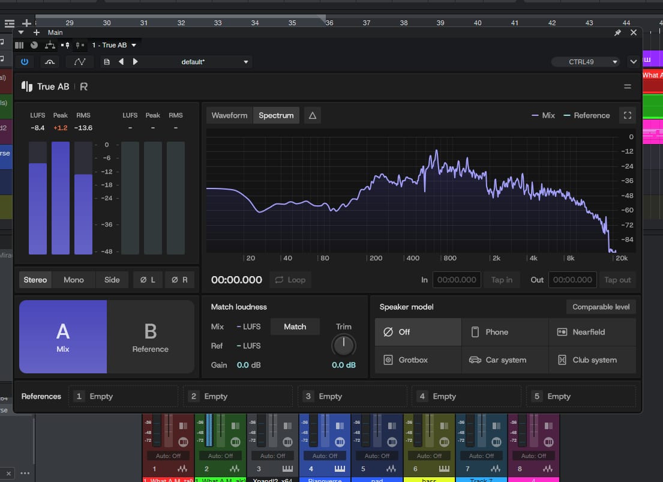Expand the spectrum view to fullscreen

coord(628,115)
